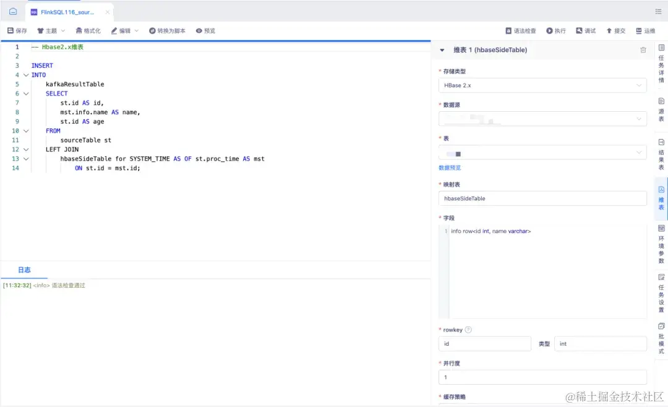
Task: Click the 格式化 format button
Action: point(88,31)
